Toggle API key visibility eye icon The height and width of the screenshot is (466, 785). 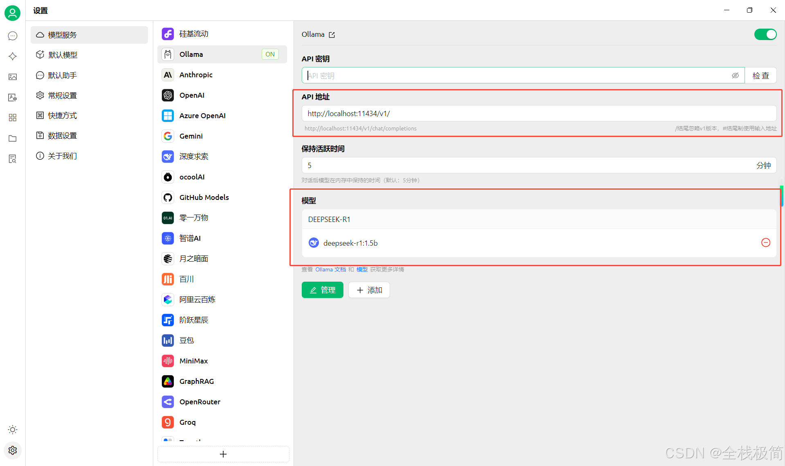click(x=735, y=76)
